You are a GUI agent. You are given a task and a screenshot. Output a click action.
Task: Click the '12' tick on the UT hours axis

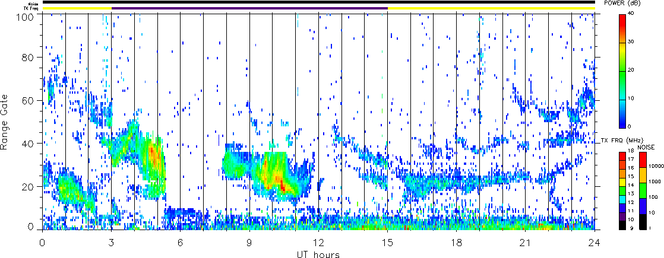point(318,243)
